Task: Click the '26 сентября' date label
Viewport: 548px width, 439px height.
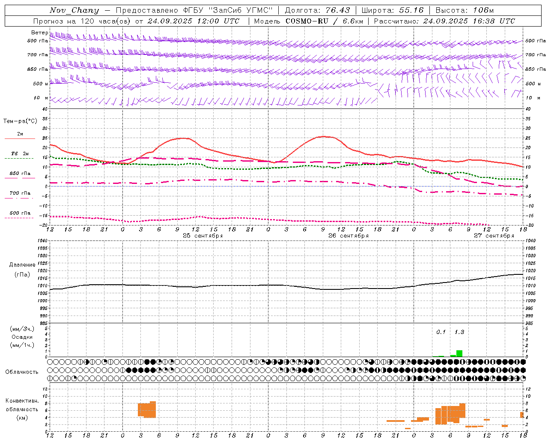Action: [x=348, y=236]
